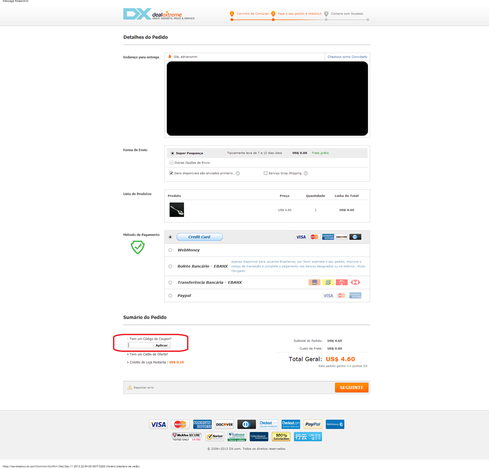Expand 'Tem um Cartão de Oferta?'
489x468 pixels.
[x=147, y=354]
